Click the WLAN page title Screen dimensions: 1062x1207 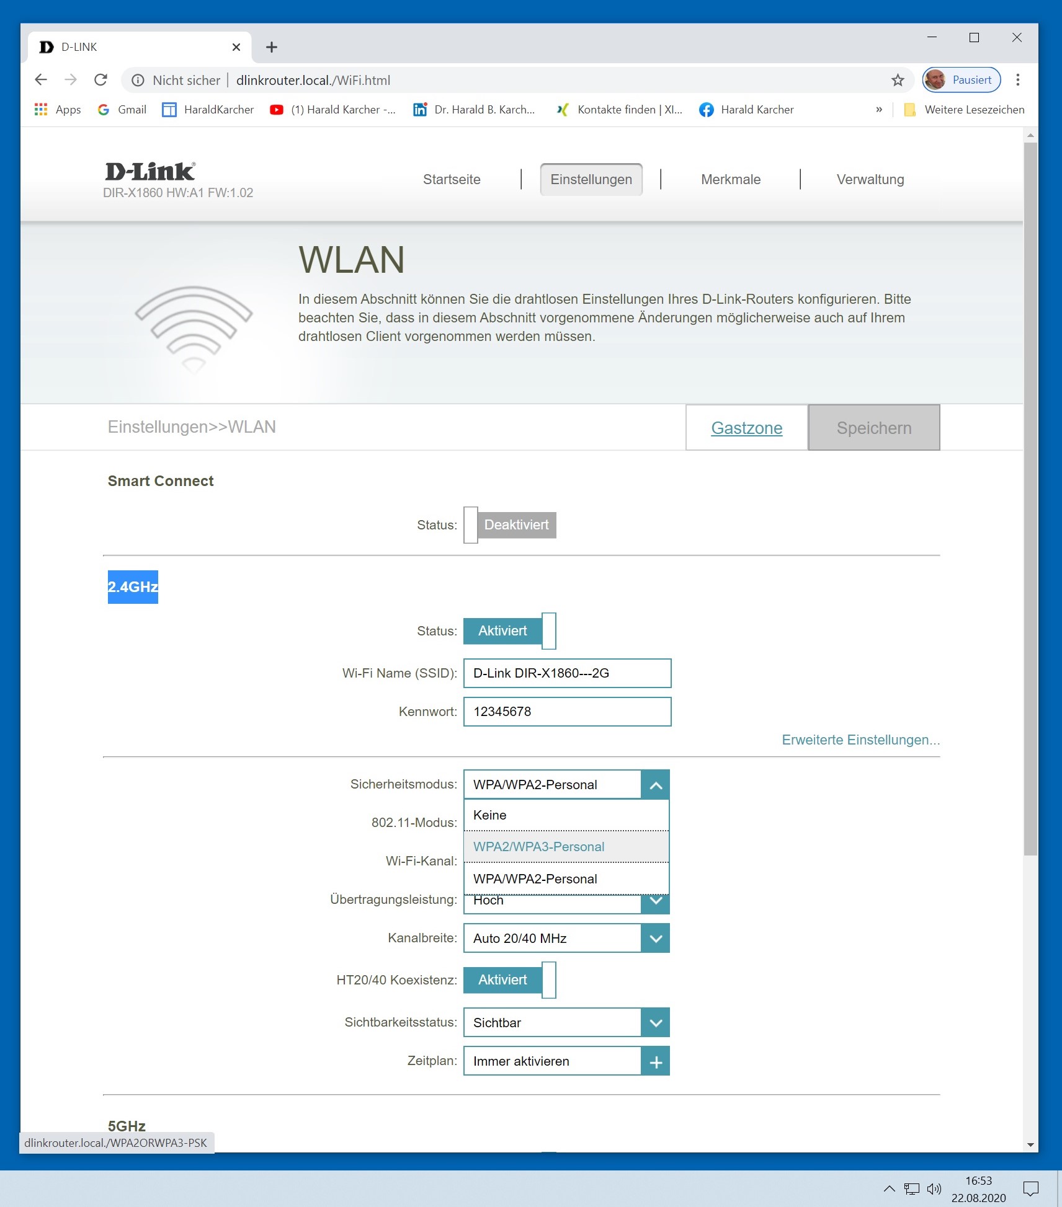351,260
